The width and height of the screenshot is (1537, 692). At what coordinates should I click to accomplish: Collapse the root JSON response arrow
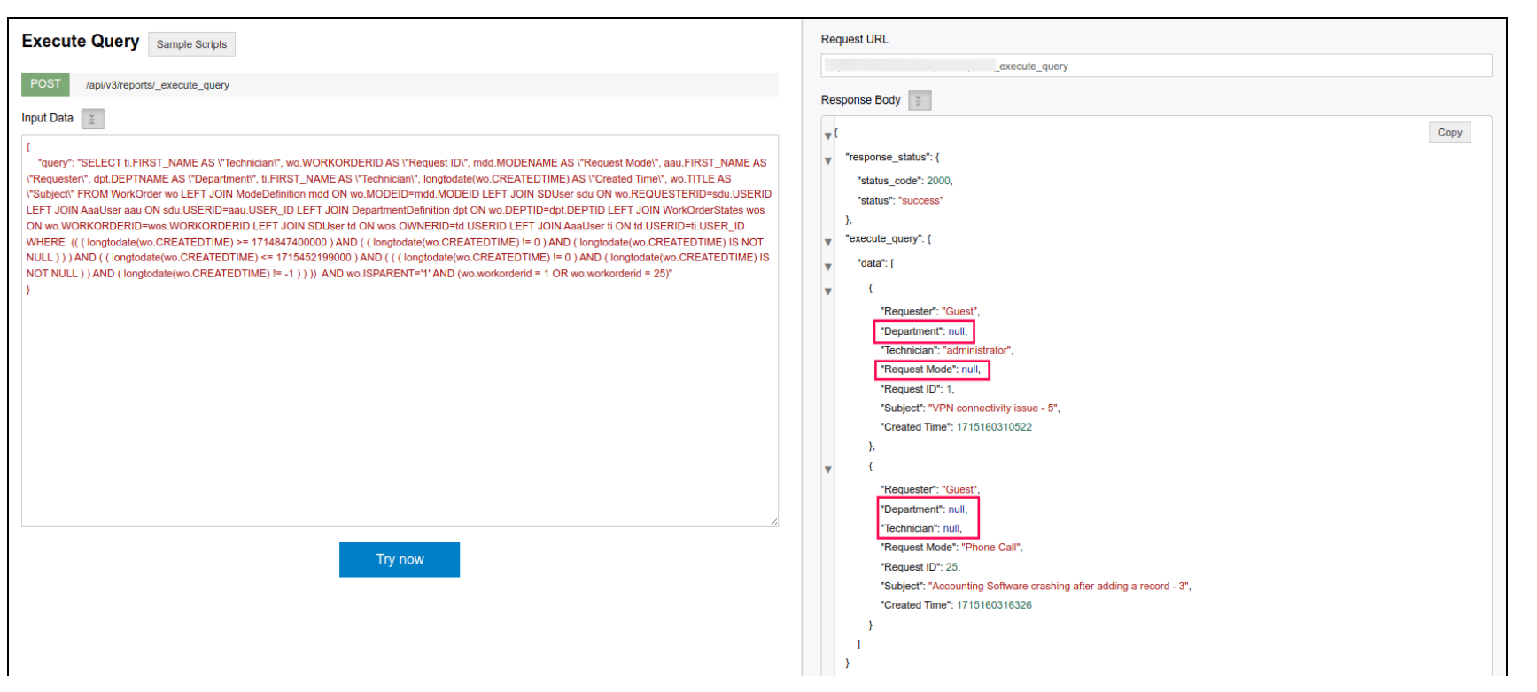tap(828, 136)
